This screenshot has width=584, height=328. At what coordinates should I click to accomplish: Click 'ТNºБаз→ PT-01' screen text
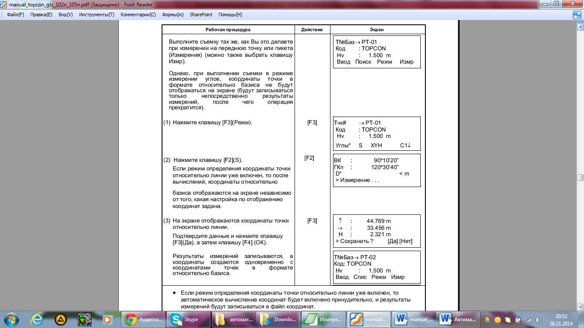(x=356, y=42)
